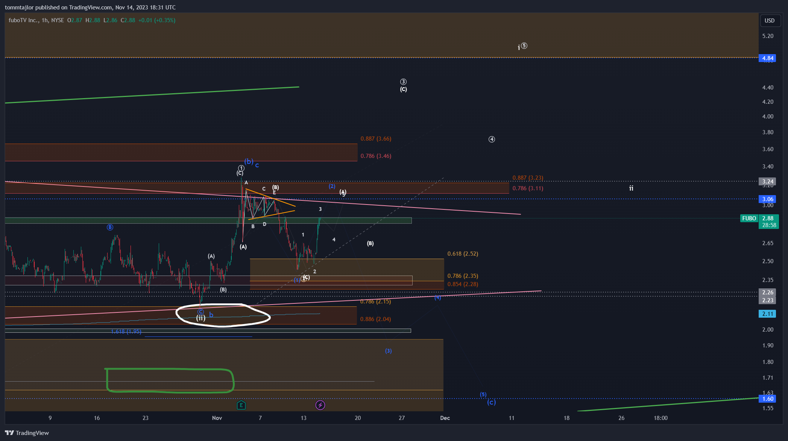Click the (ii) label inside white ellipse
This screenshot has width=788, height=441.
coord(201,318)
